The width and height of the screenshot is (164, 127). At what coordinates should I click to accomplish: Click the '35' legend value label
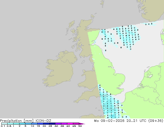62,126
